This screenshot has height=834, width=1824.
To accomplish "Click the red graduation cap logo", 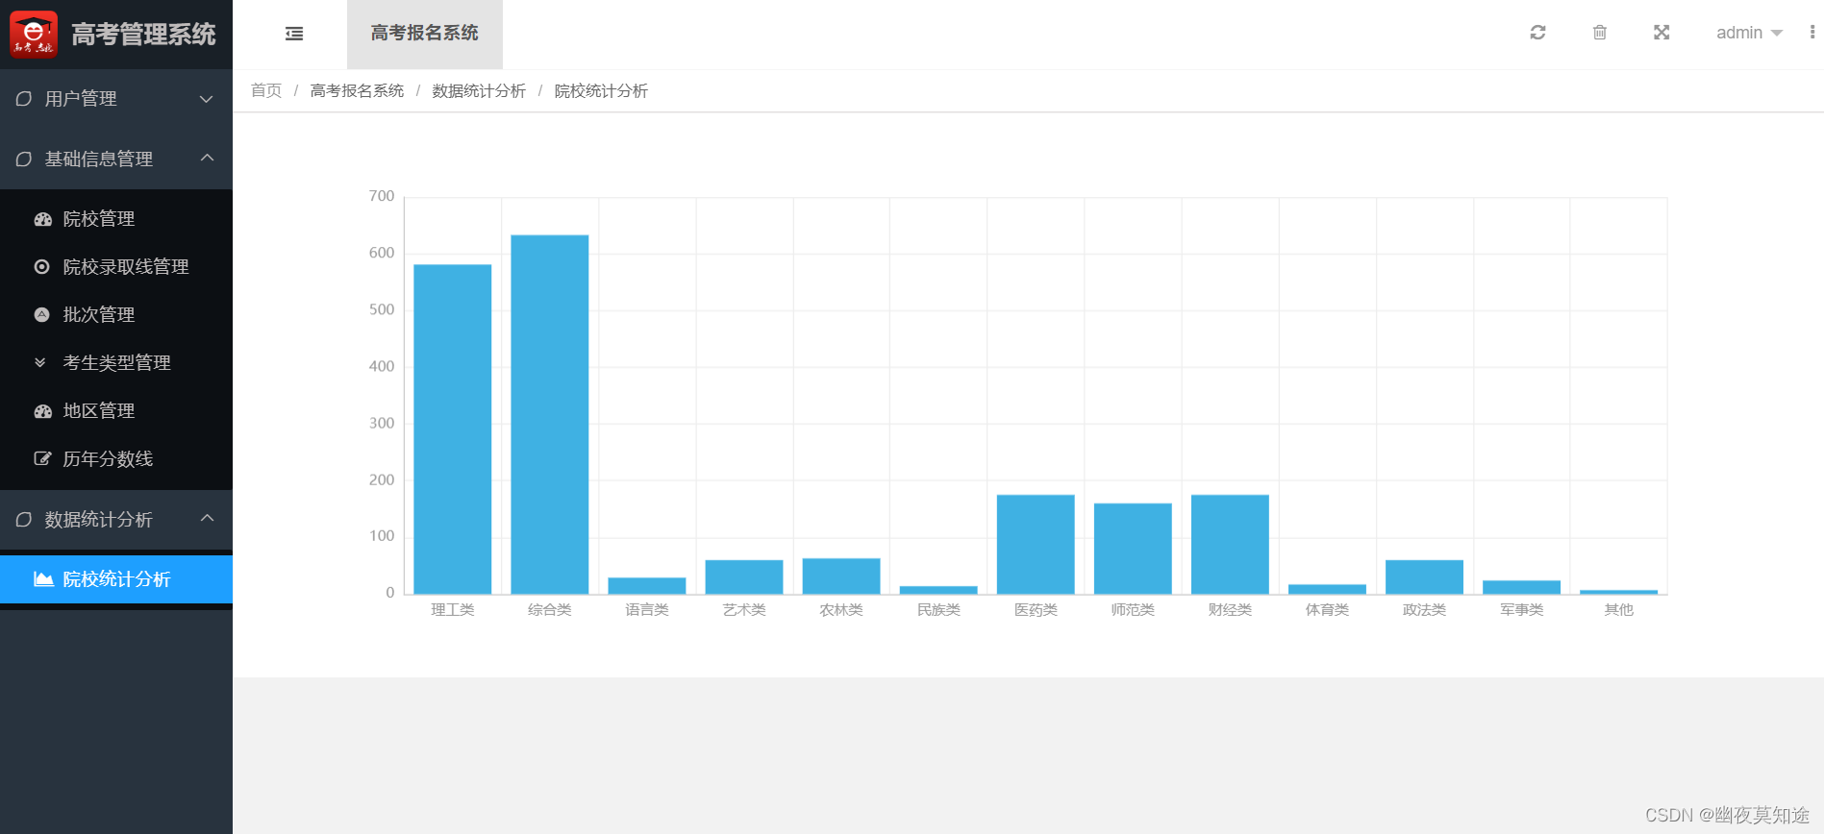I will click(34, 35).
